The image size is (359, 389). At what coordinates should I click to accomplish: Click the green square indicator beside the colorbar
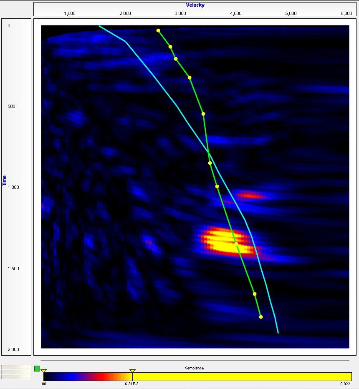37,369
